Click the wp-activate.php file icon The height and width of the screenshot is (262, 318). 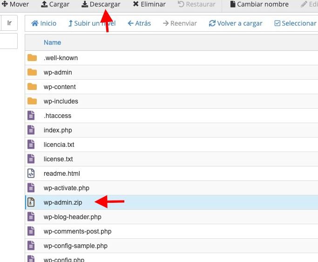[x=31, y=188]
